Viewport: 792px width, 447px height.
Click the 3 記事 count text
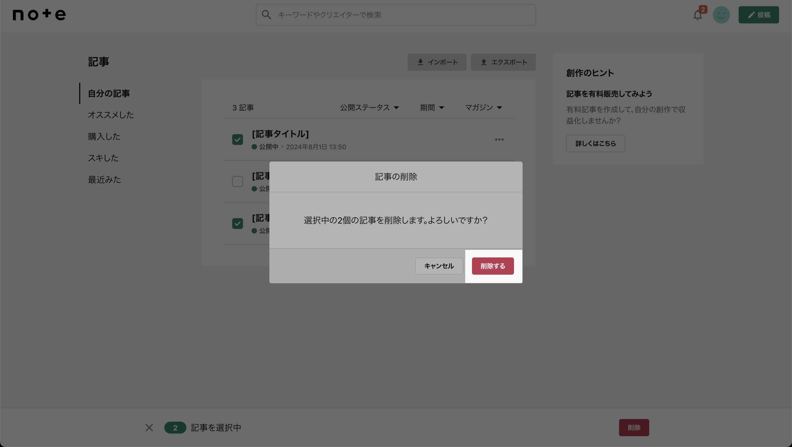(x=243, y=108)
